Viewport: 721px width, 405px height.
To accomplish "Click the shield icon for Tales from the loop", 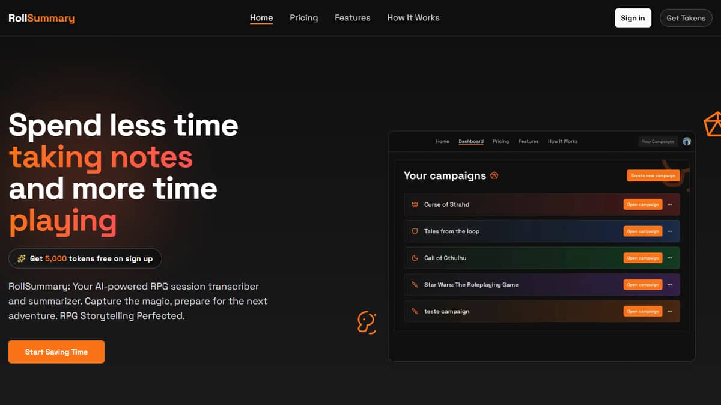I will (415, 231).
